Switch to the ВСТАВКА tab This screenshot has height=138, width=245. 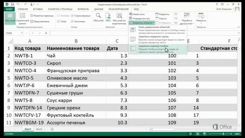click(x=38, y=9)
